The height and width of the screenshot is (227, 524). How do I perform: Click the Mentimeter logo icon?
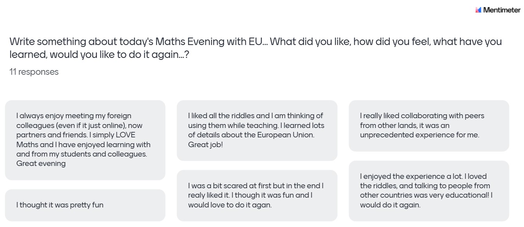[478, 10]
